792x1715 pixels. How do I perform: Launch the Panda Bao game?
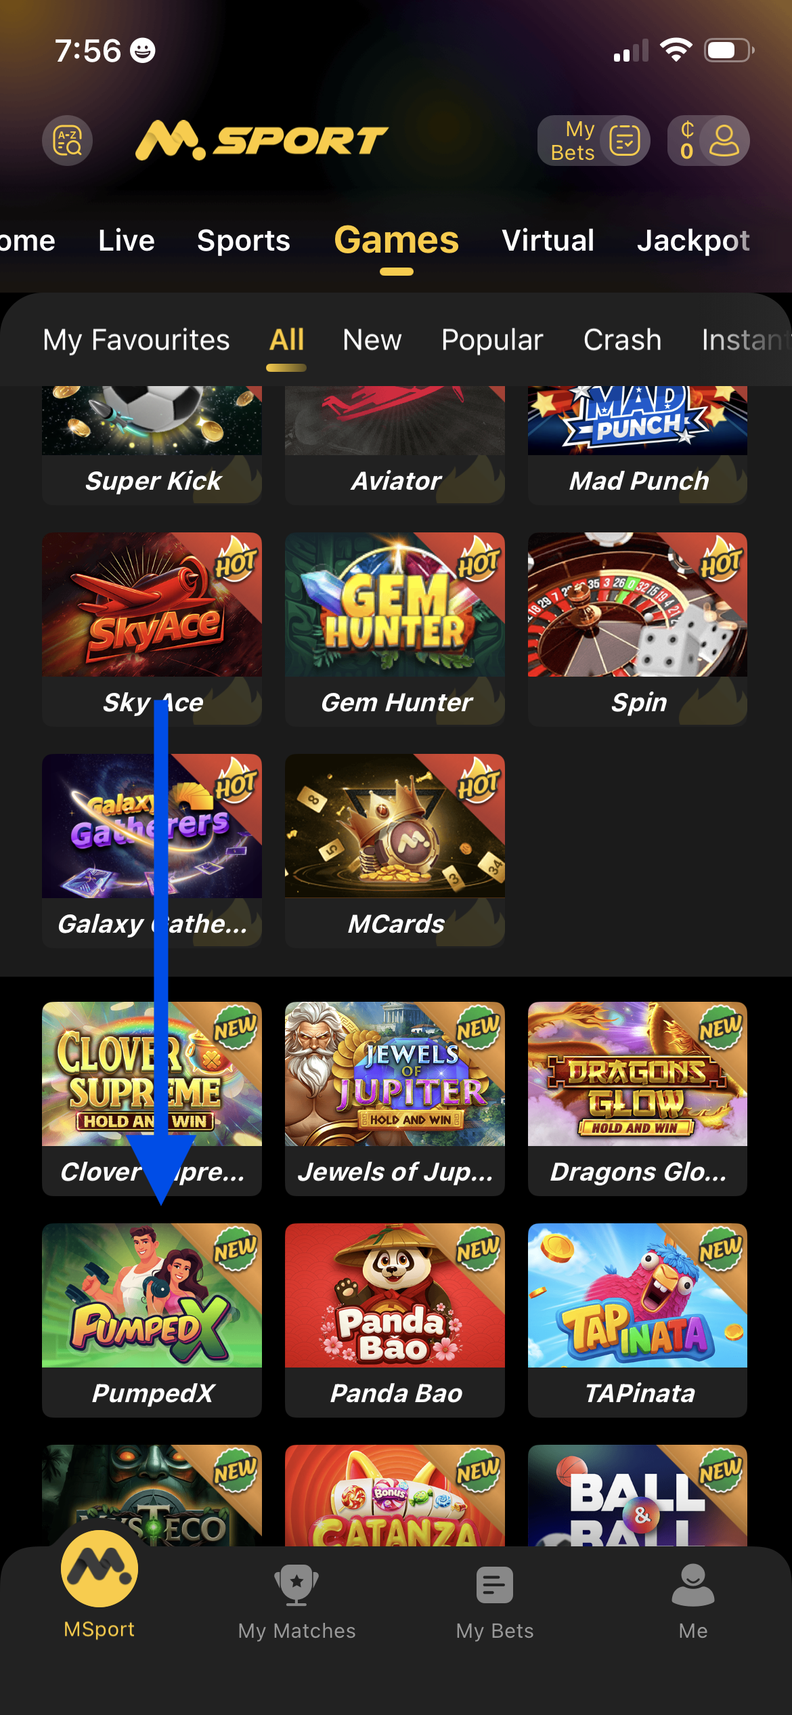(x=395, y=1319)
